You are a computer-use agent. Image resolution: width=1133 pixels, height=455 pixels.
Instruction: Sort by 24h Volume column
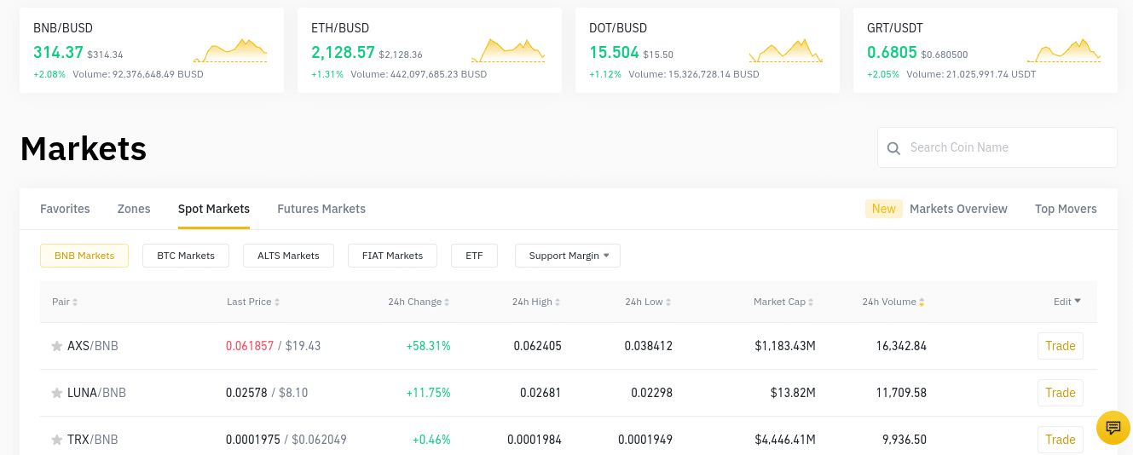click(x=893, y=302)
